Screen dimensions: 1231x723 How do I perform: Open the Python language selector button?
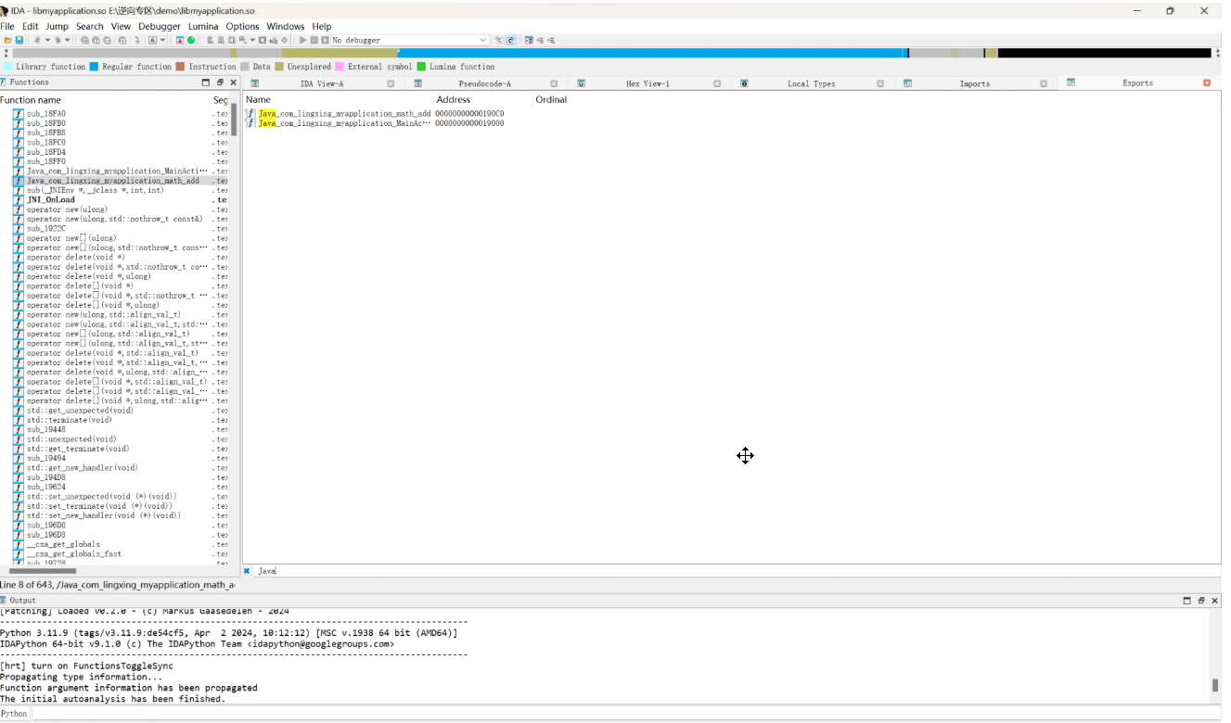coord(14,714)
